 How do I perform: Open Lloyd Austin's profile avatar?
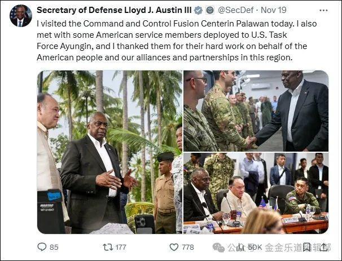tap(21, 16)
